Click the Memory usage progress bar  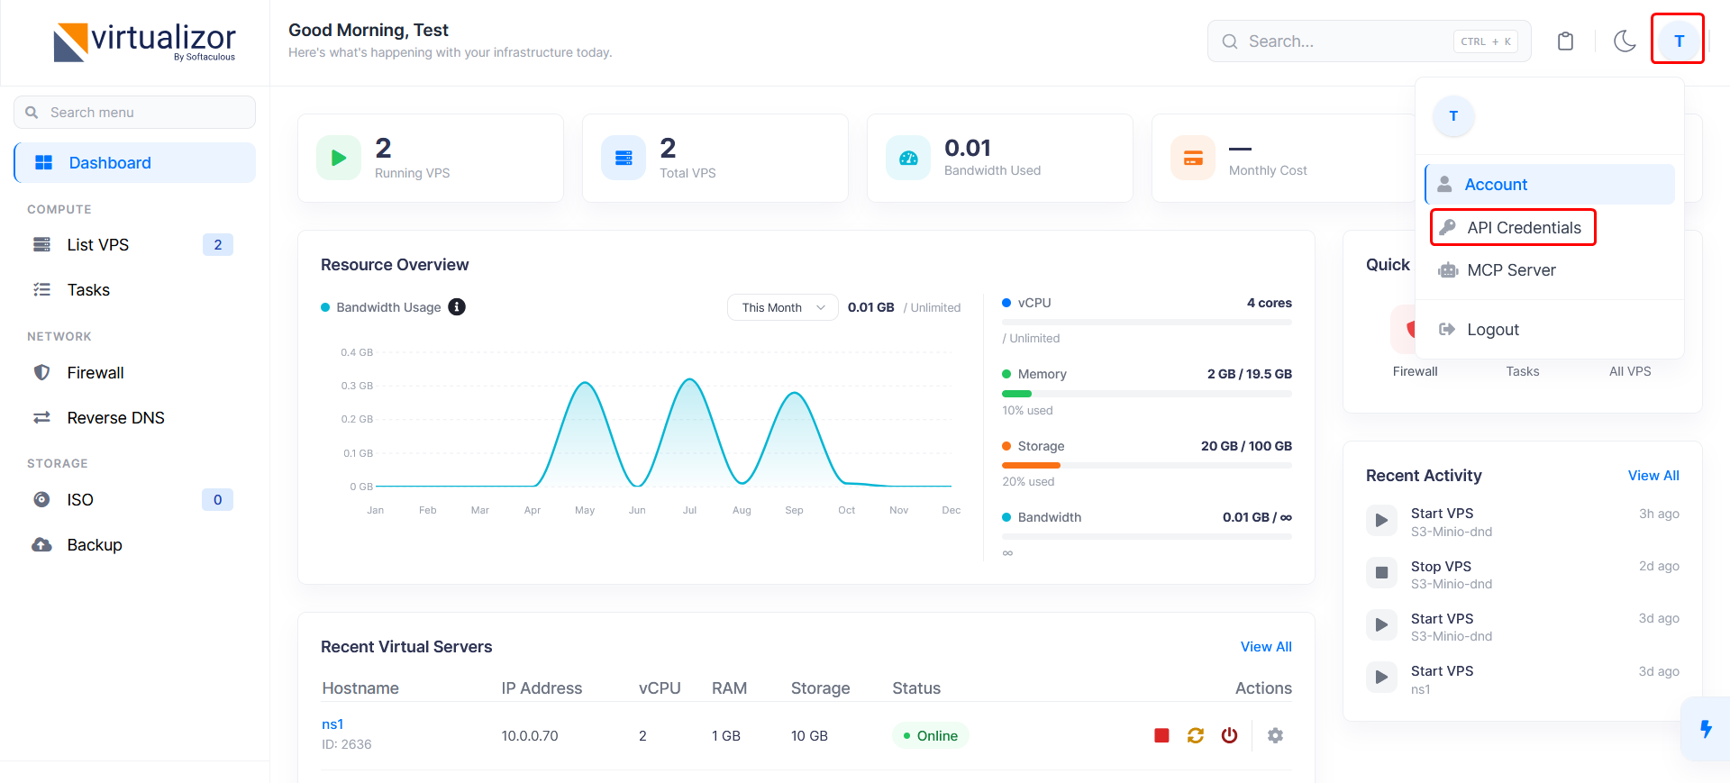1147,394
